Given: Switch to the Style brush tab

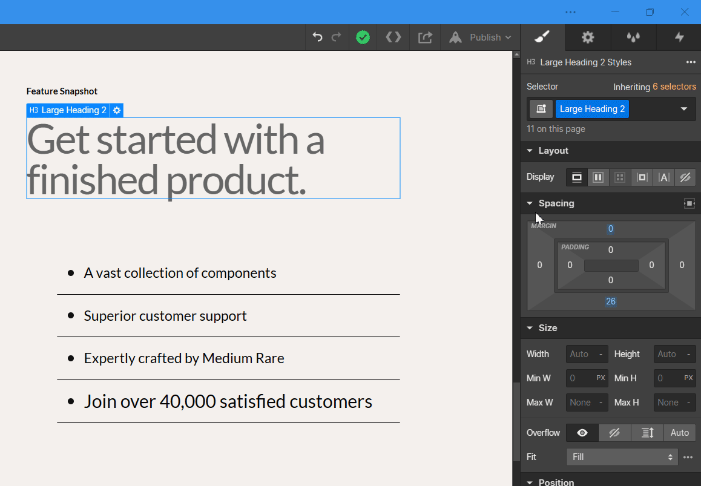Looking at the screenshot, I should 543,37.
